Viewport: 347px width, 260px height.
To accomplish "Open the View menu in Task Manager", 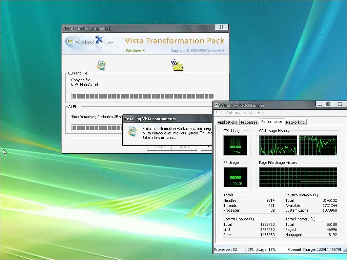I will pos(248,113).
